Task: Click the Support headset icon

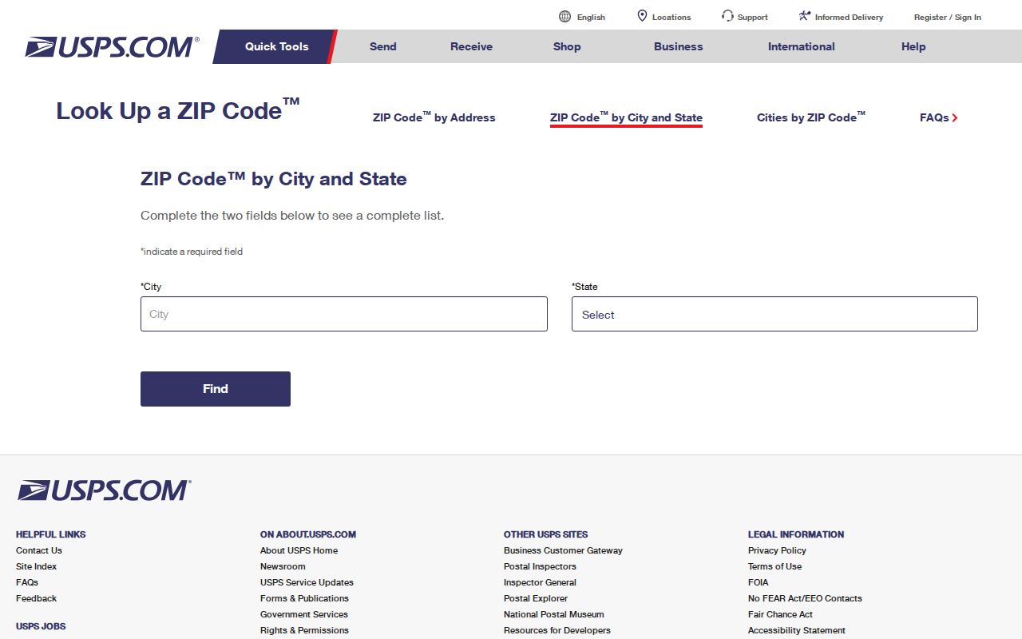Action: coord(727,16)
